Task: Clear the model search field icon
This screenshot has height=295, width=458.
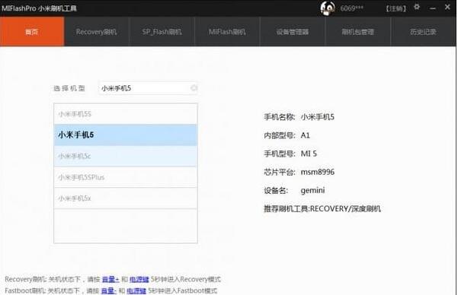Action: [194, 87]
